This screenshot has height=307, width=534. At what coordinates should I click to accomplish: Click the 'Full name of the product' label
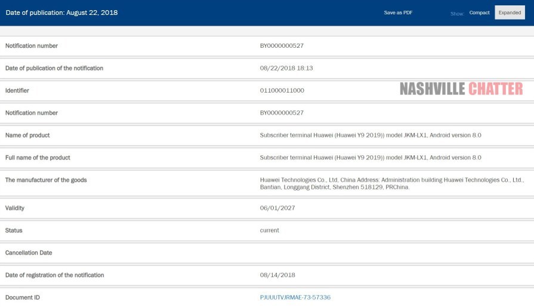38,158
